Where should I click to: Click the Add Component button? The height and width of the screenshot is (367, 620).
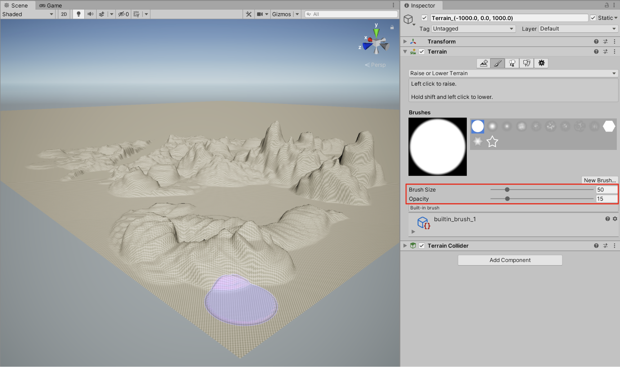[511, 259]
